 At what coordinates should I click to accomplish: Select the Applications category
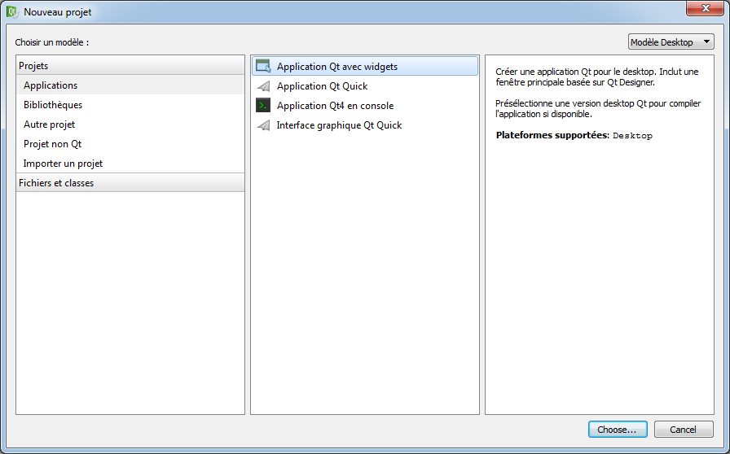point(130,85)
